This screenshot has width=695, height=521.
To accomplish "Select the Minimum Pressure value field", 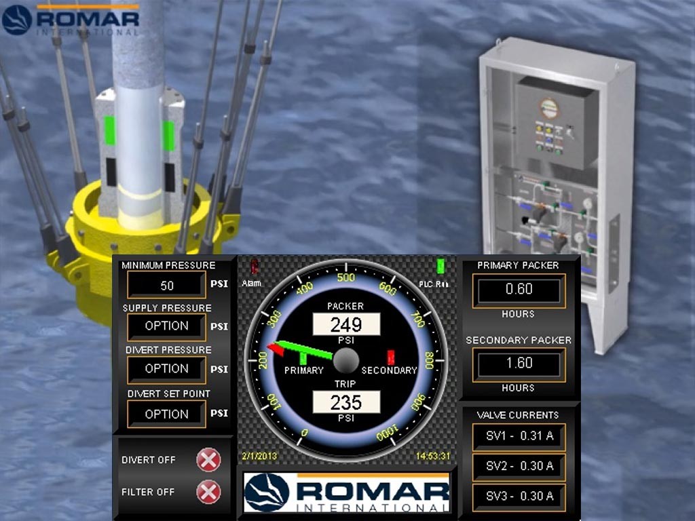I will pos(166,286).
